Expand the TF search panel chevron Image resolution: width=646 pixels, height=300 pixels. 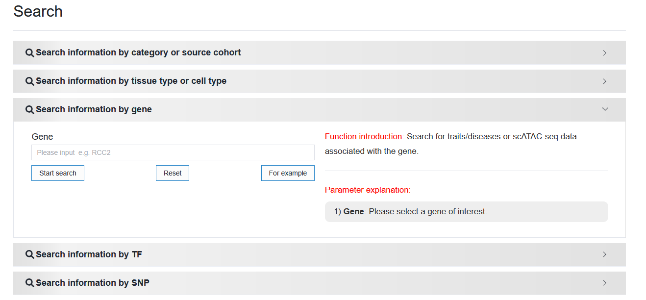pos(604,254)
